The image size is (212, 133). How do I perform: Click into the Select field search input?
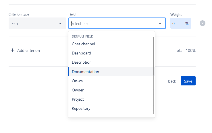(113, 24)
